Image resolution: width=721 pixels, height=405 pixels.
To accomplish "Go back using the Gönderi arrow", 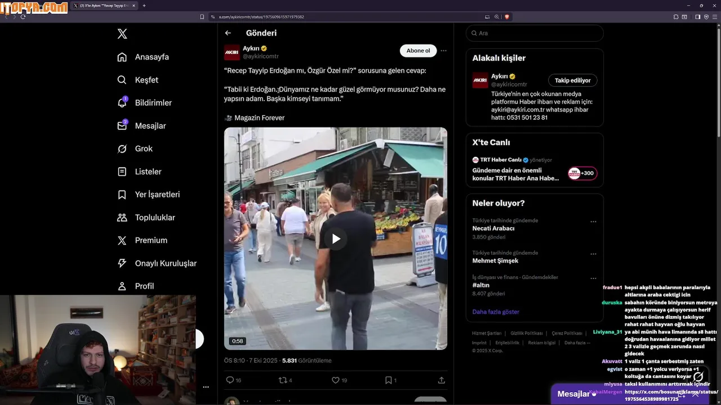I will (x=228, y=33).
